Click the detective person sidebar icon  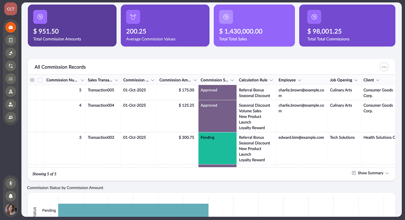click(x=11, y=91)
